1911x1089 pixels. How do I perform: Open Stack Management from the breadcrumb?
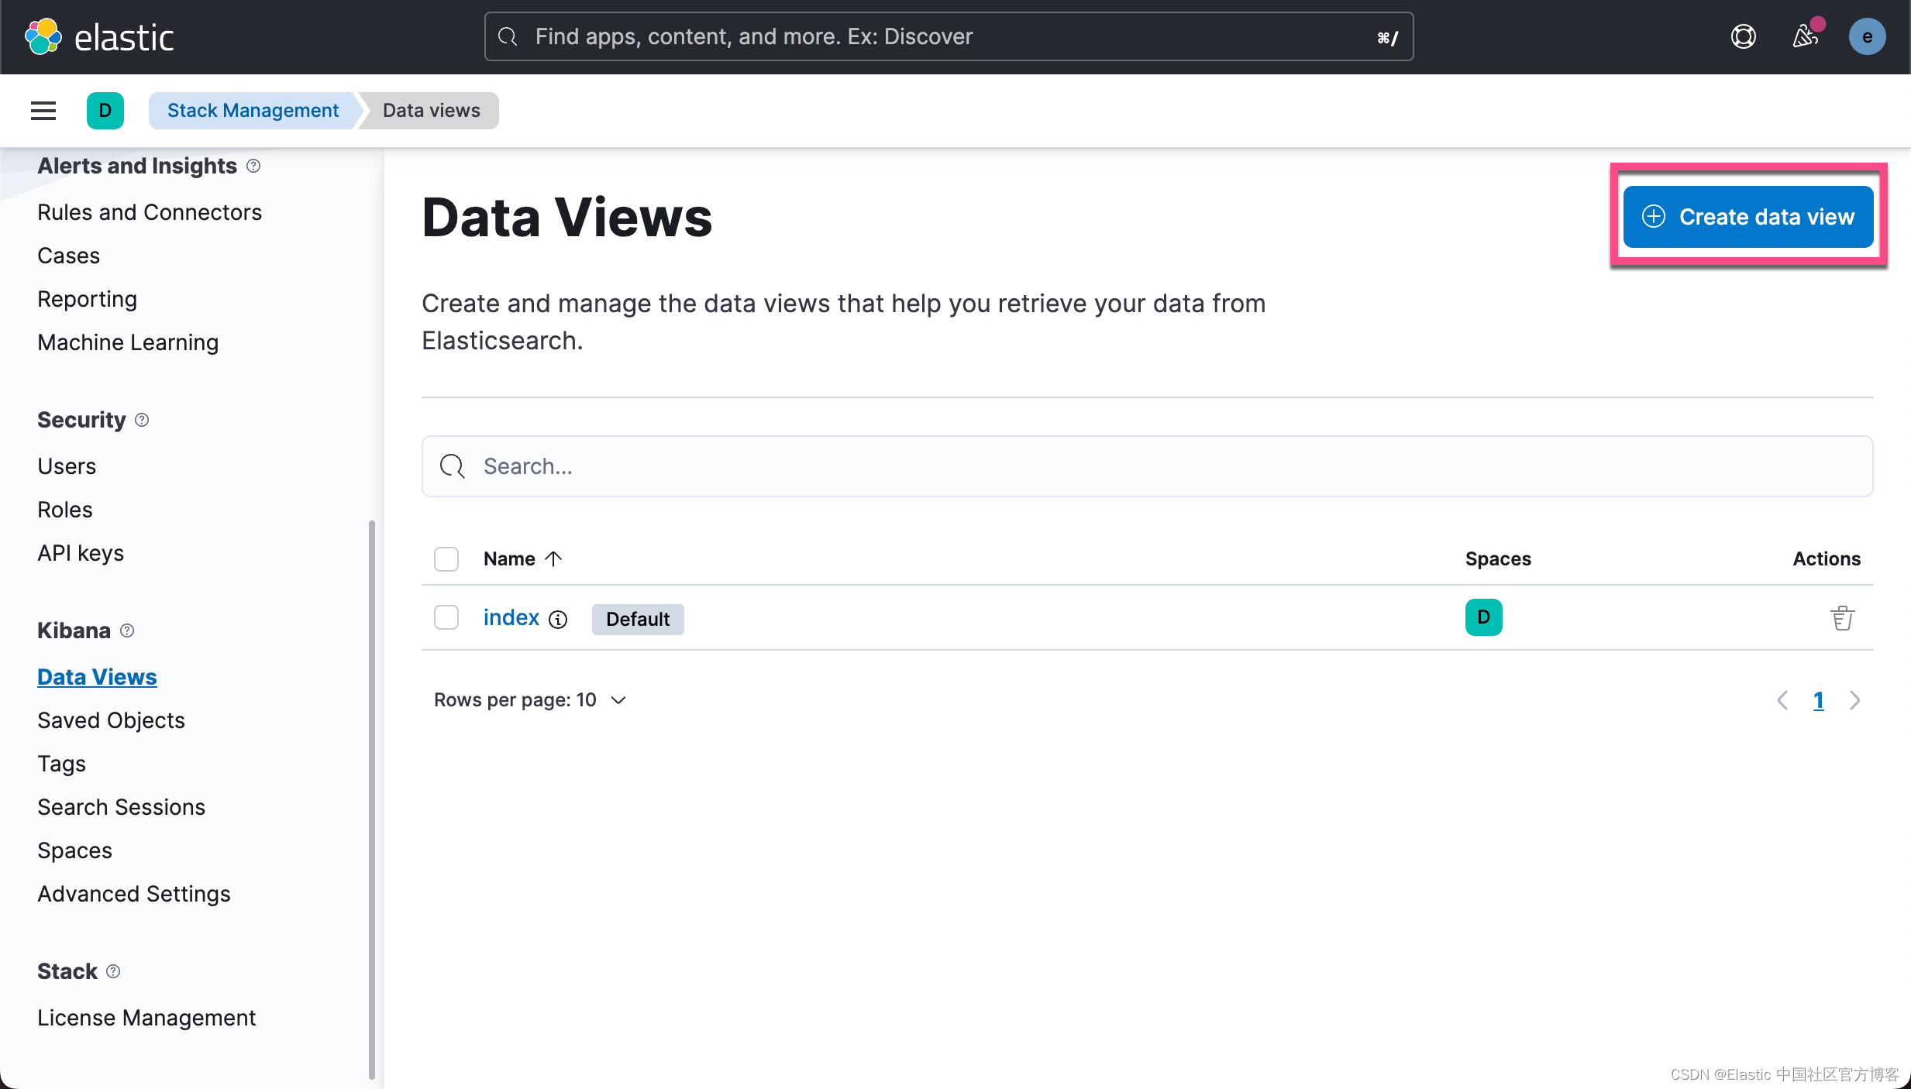(x=253, y=110)
